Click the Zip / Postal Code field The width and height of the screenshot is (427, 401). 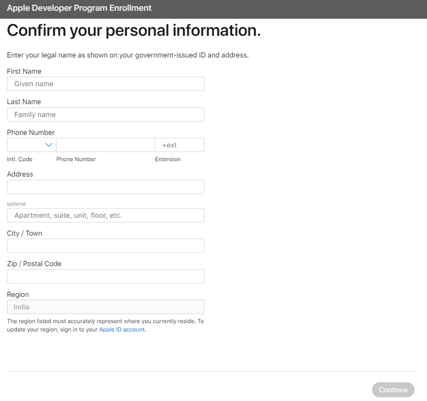tap(105, 276)
